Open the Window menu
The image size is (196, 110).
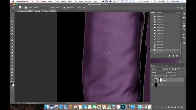click(x=88, y=1)
